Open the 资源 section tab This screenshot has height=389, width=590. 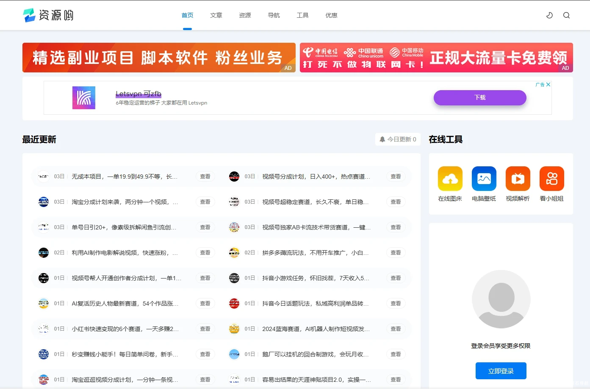[x=245, y=15]
